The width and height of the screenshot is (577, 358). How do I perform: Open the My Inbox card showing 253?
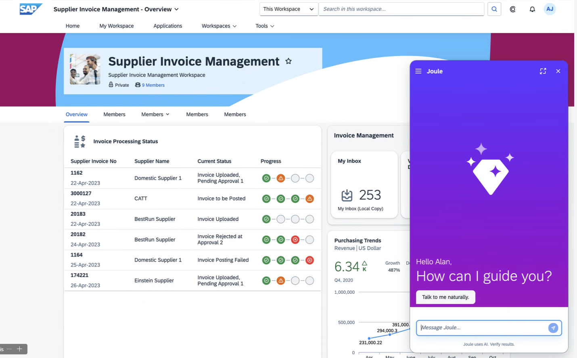pyautogui.click(x=364, y=185)
